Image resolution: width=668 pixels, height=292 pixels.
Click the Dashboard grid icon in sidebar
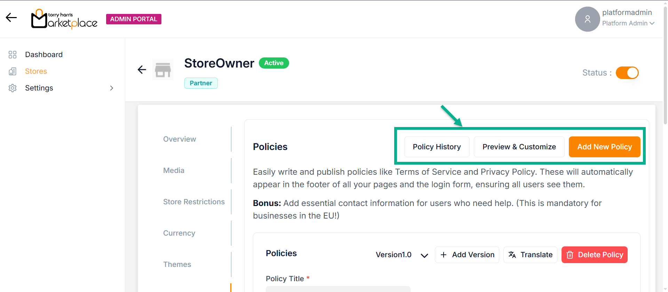(x=13, y=55)
